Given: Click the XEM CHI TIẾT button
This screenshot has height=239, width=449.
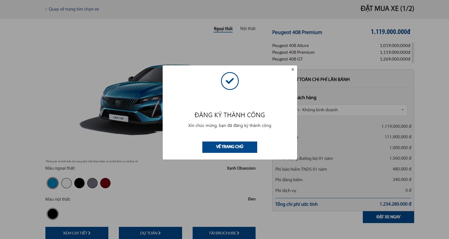Looking at the screenshot, I should (x=77, y=233).
